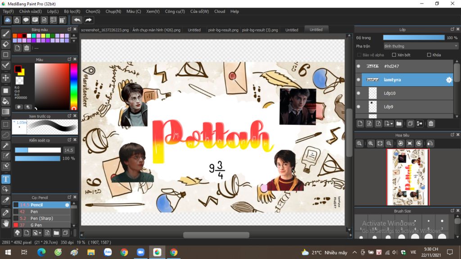Select the Brush tool

(6, 33)
